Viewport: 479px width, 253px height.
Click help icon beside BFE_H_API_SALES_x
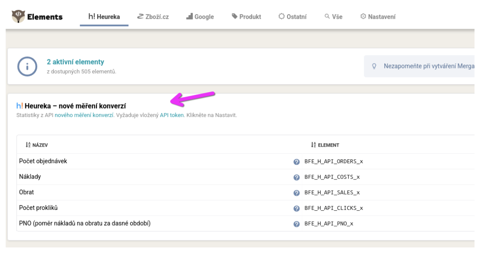coord(296,193)
